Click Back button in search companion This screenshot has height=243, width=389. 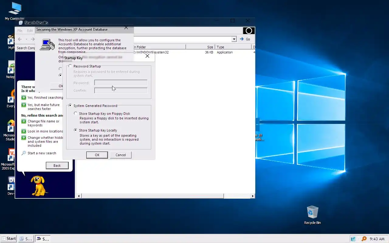click(x=57, y=166)
